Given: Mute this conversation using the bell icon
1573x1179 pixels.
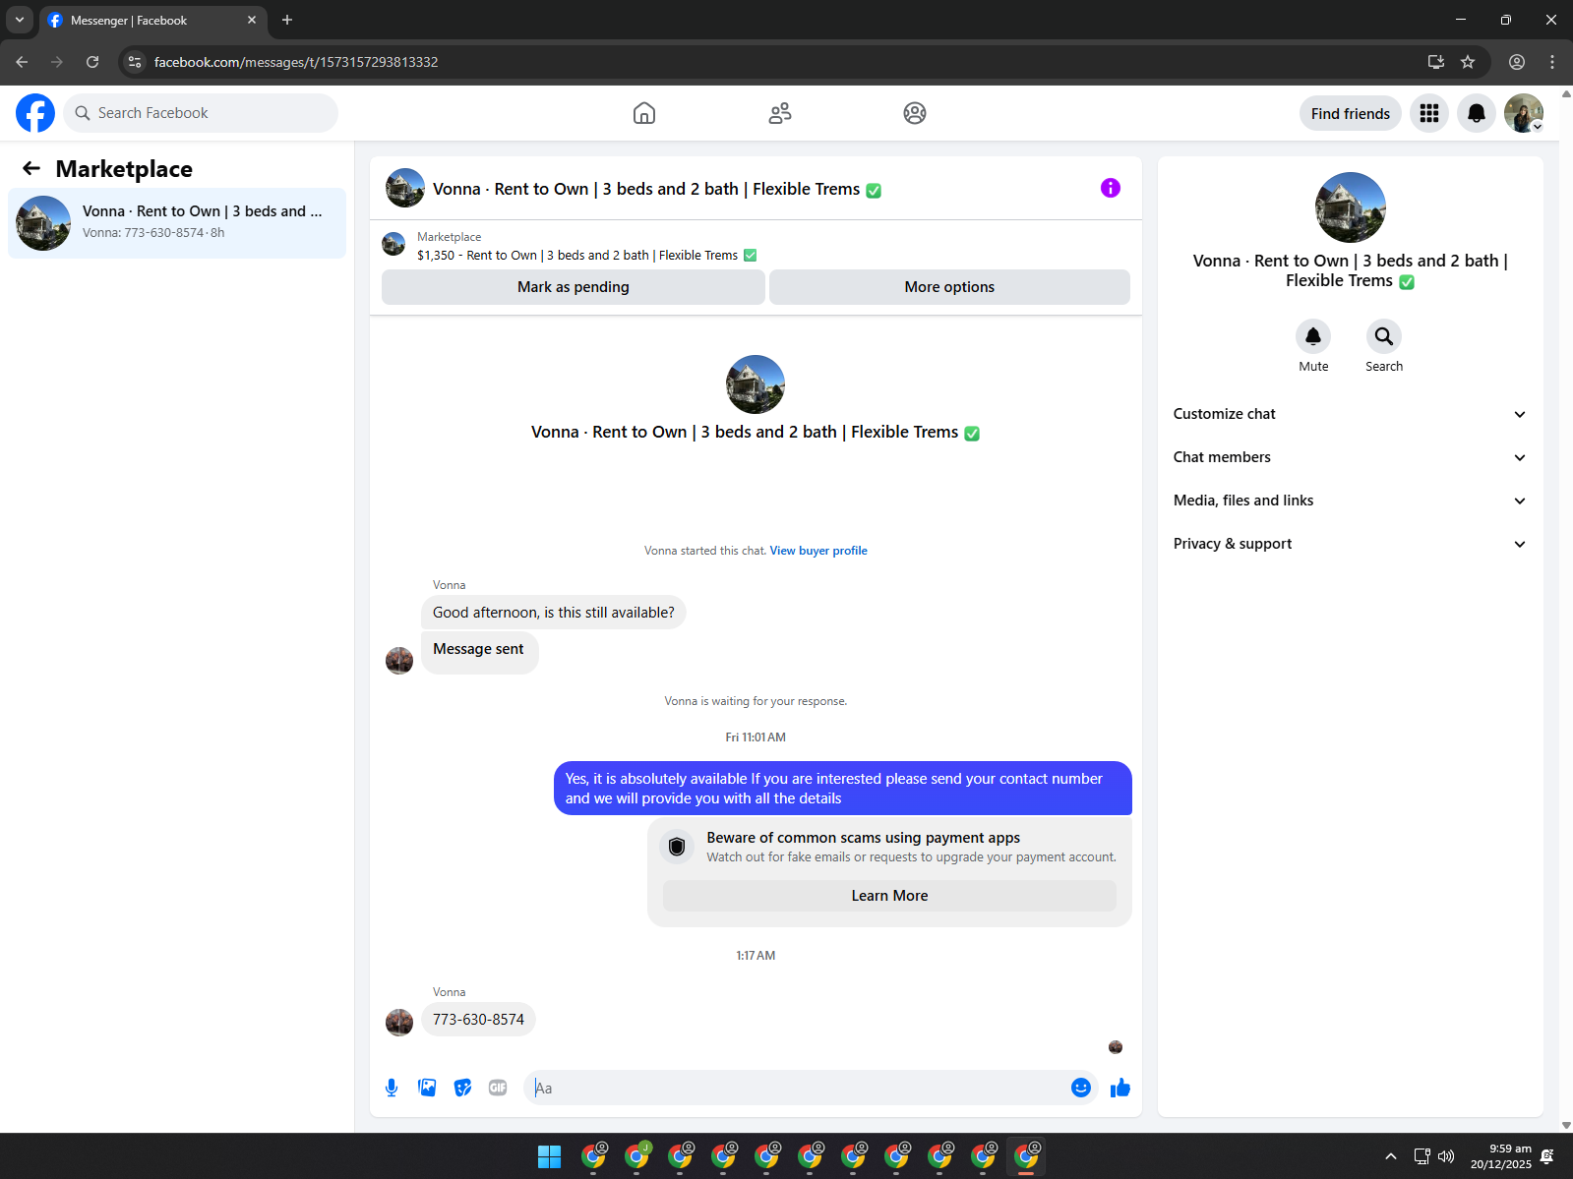Looking at the screenshot, I should (1313, 336).
